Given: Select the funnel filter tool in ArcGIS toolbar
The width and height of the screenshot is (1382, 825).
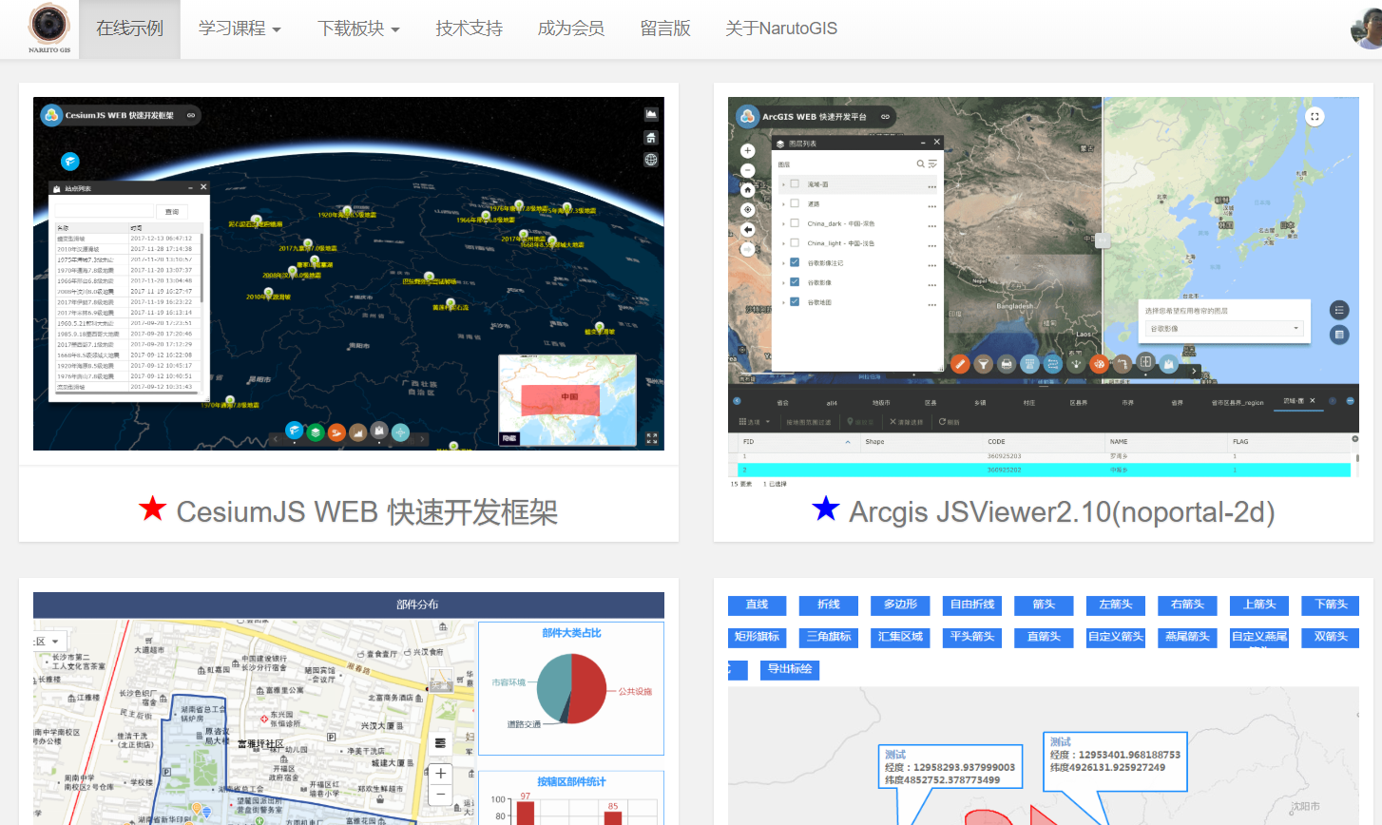Looking at the screenshot, I should point(983,363).
